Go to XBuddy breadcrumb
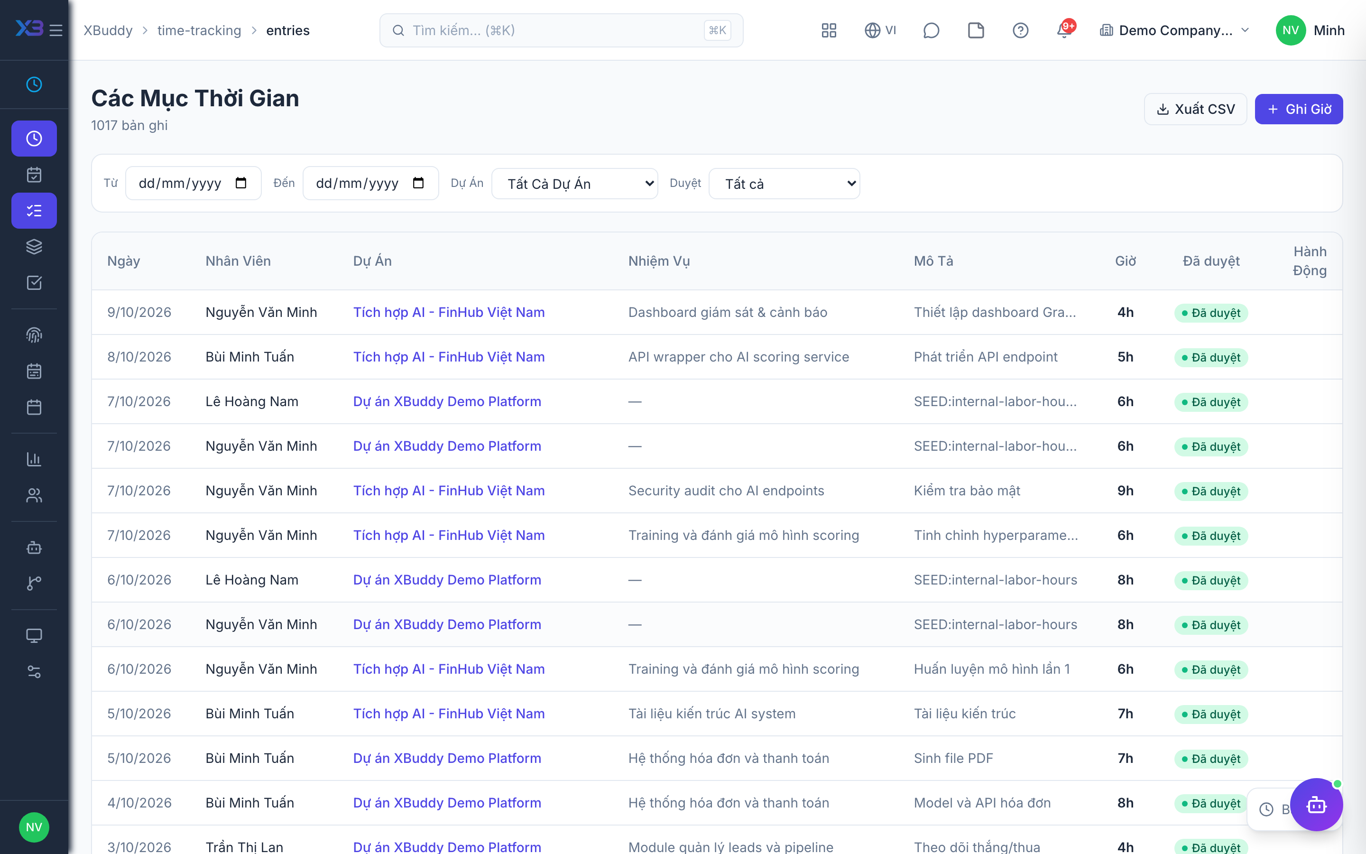This screenshot has height=854, width=1366. pos(108,30)
